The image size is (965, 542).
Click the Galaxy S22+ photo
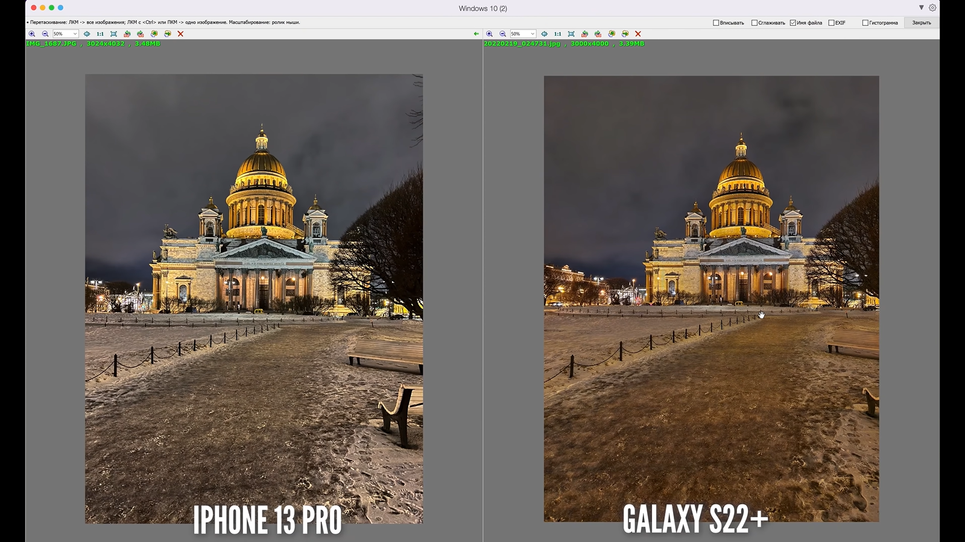tap(711, 299)
